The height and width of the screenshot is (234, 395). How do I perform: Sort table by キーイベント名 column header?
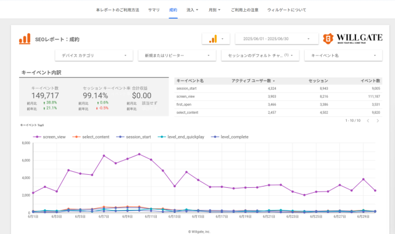click(x=190, y=81)
